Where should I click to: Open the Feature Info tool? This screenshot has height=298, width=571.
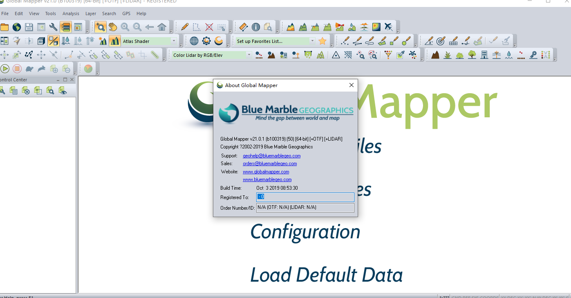tap(256, 27)
